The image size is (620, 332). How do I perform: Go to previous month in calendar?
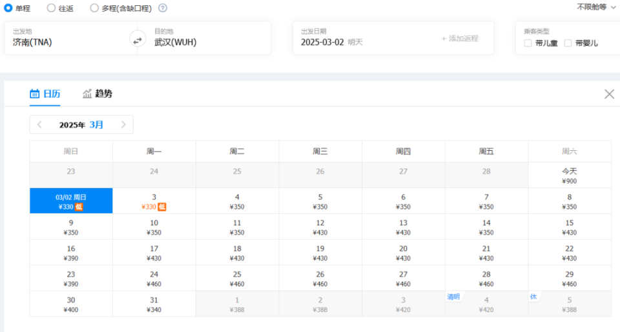[x=39, y=125]
